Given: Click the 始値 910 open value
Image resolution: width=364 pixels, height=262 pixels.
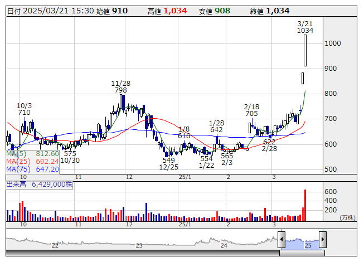Looking at the screenshot, I should coord(112,11).
